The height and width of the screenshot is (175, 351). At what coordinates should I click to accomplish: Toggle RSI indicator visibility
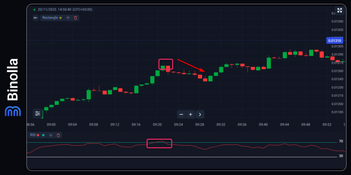[51, 135]
